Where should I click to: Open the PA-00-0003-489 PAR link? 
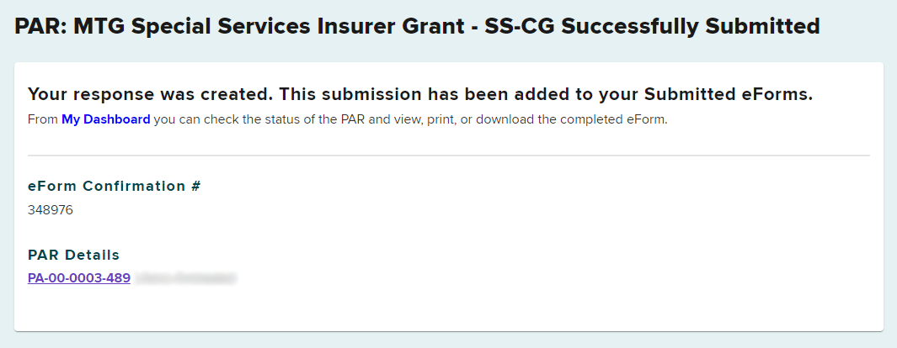click(x=79, y=277)
